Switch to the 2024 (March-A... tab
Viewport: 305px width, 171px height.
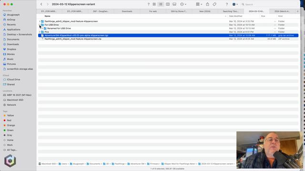point(282,11)
